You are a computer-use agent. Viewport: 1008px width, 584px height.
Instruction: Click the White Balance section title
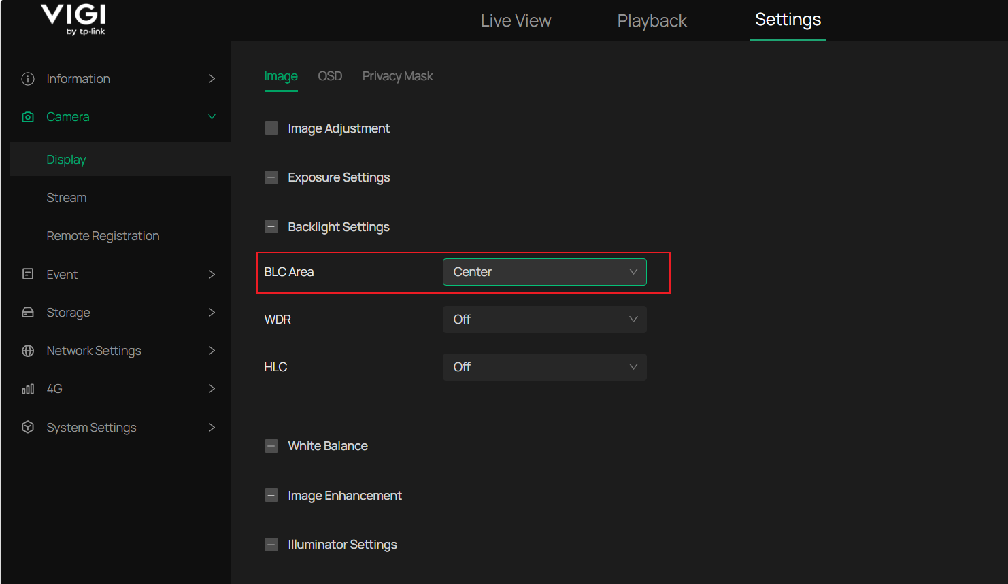(x=328, y=446)
